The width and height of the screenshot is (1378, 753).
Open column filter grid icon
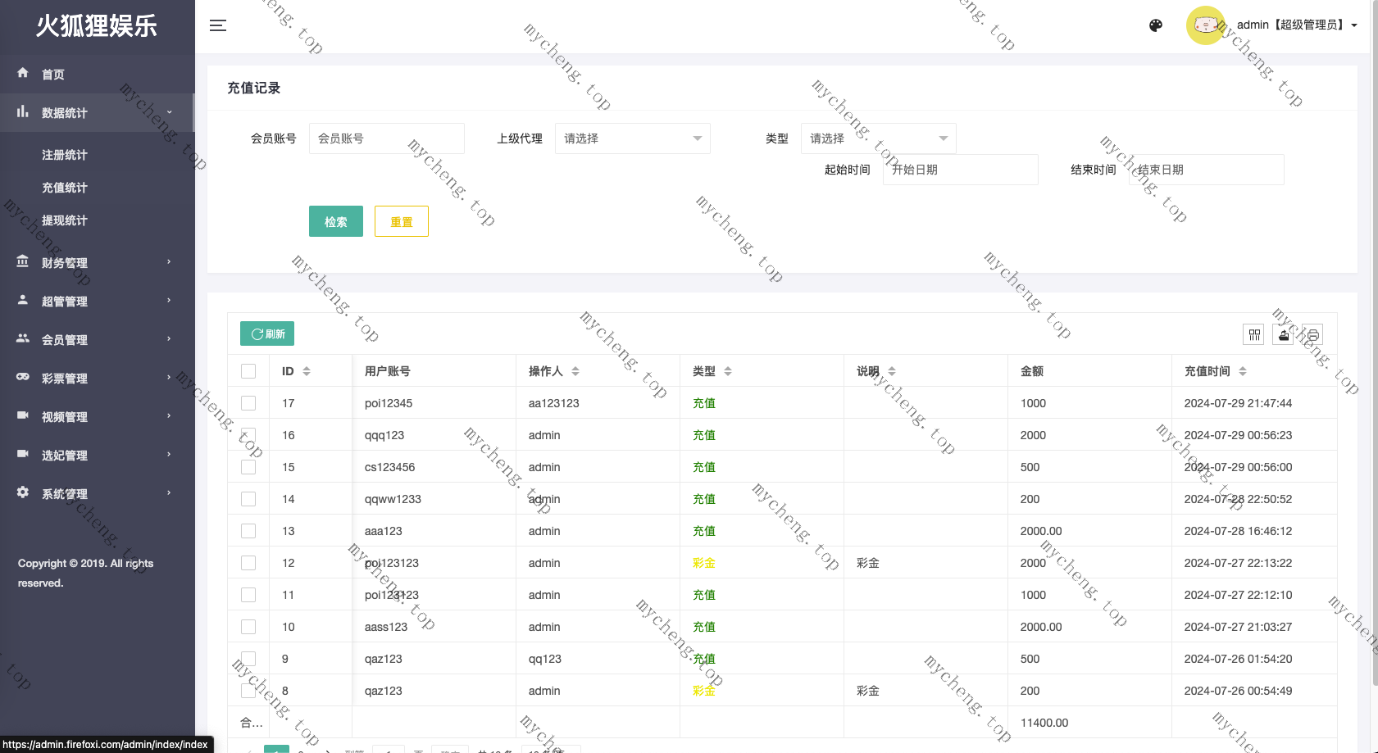pos(1254,334)
